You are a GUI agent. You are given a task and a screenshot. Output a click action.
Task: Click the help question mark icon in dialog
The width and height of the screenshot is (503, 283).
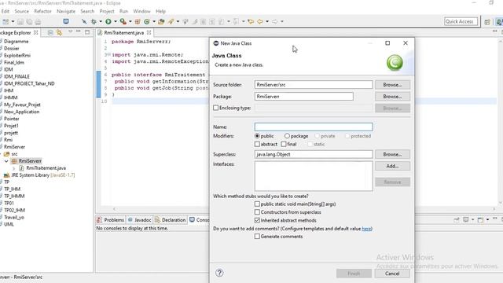click(x=219, y=273)
